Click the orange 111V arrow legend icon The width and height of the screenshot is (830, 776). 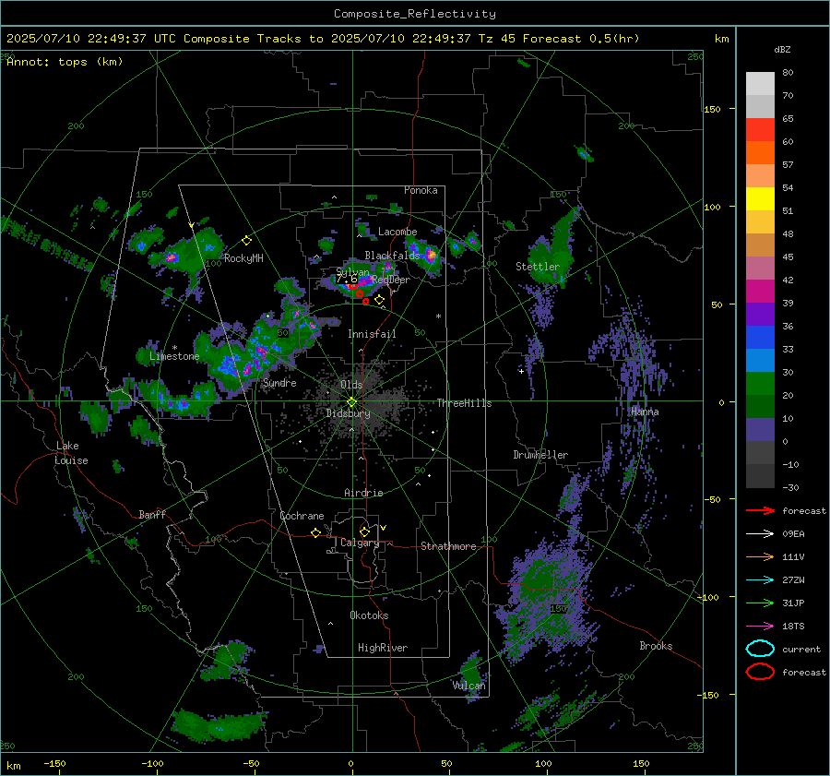pyautogui.click(x=760, y=556)
